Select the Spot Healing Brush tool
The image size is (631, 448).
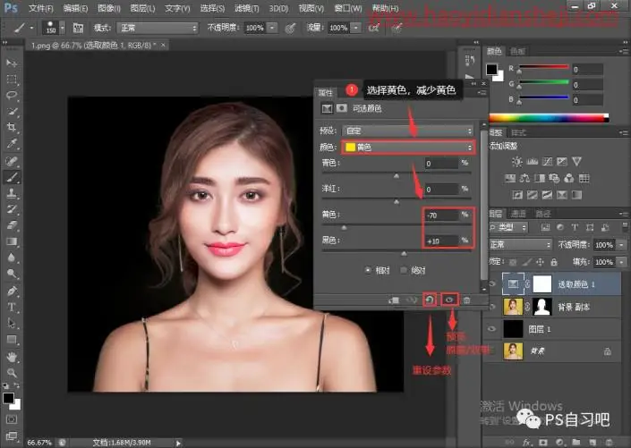(x=12, y=161)
